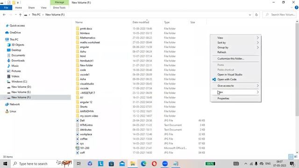This screenshot has height=168, width=299.
Task: Go up one folder level arrow
Action: click(x=20, y=14)
